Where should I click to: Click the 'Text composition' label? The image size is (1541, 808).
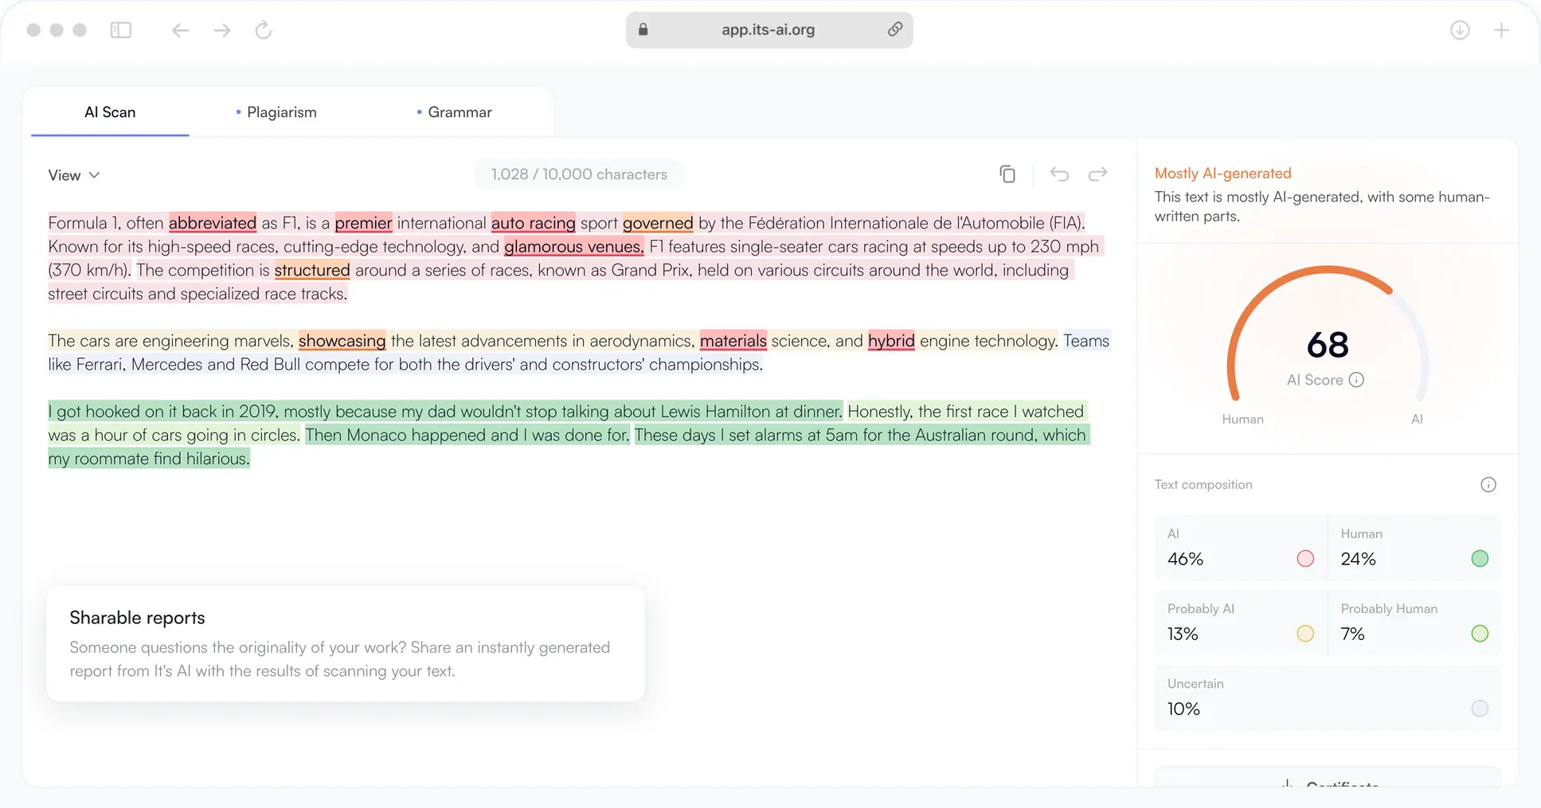[x=1203, y=485]
